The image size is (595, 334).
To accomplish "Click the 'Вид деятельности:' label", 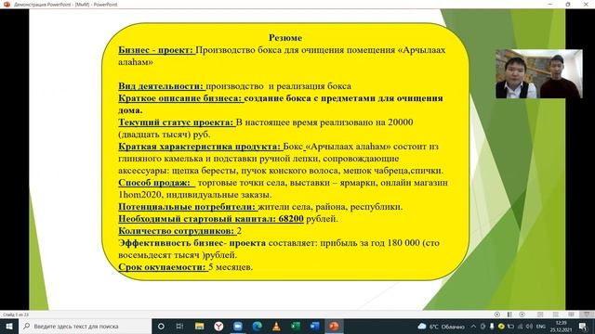I will click(161, 86).
